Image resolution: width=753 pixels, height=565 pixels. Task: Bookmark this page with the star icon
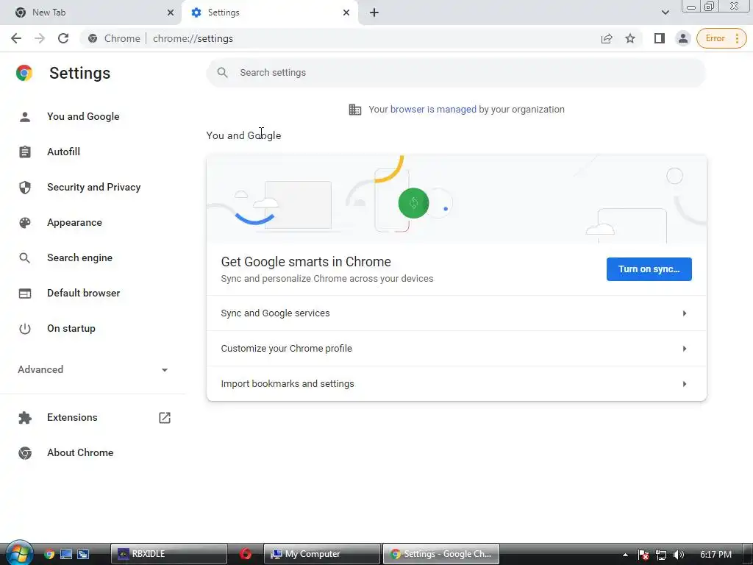tap(630, 38)
